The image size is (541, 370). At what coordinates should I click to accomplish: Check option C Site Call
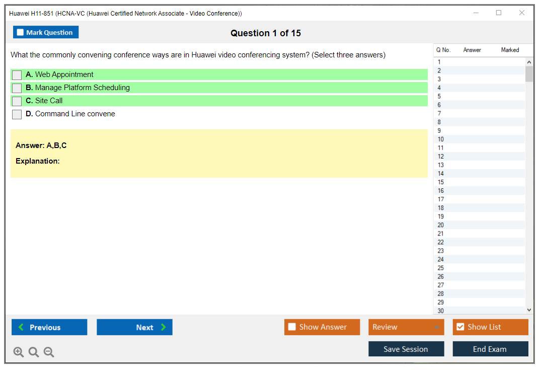pyautogui.click(x=17, y=101)
